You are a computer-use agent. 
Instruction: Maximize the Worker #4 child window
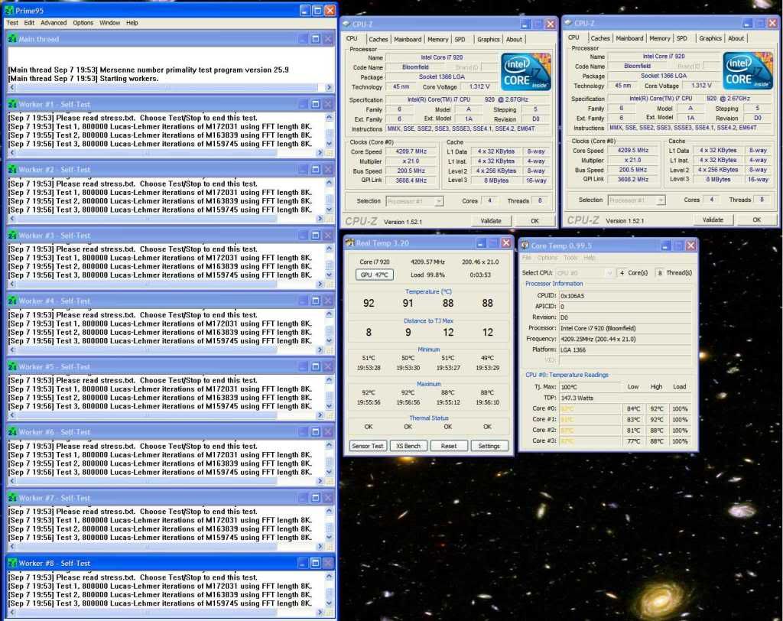coord(316,301)
